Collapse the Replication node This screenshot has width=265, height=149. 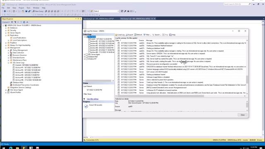pos(6,35)
